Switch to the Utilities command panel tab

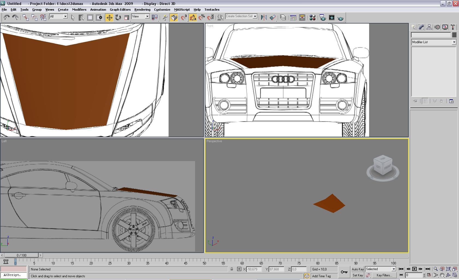(453, 27)
